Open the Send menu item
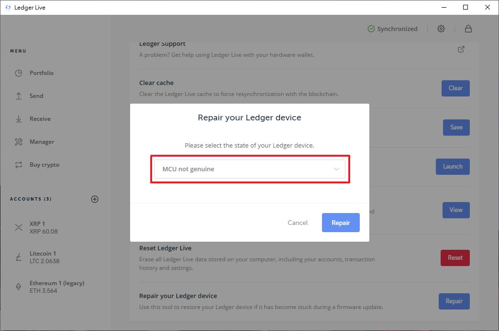Image resolution: width=499 pixels, height=331 pixels. coord(36,96)
